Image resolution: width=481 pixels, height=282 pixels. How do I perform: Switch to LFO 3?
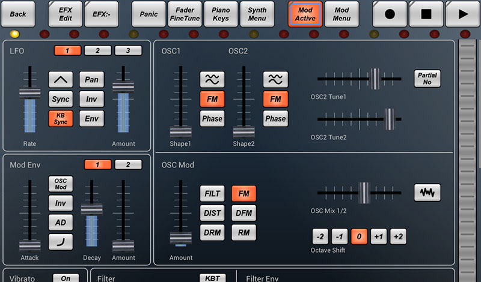coord(128,50)
